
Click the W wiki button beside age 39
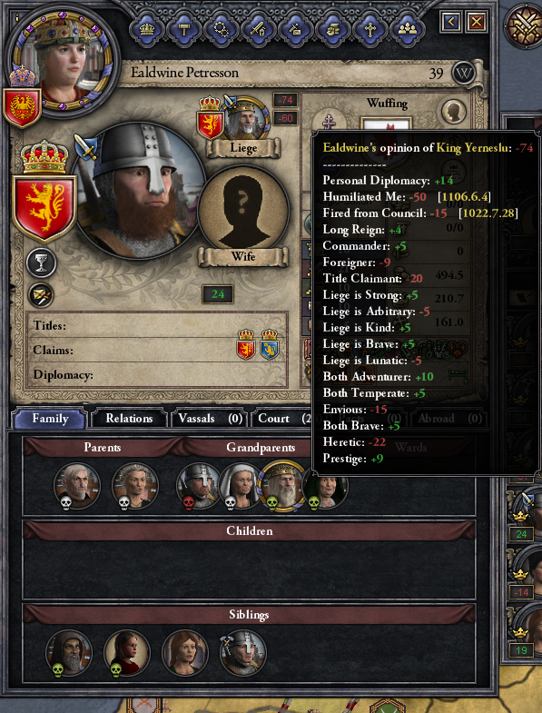click(463, 74)
